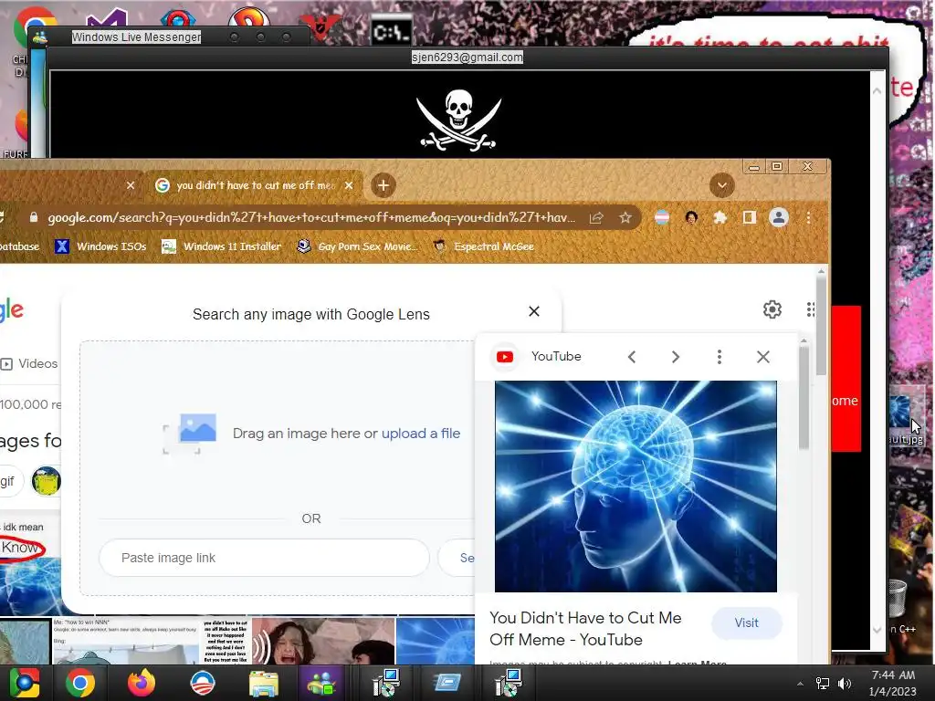This screenshot has height=701, width=935.
Task: Open the Run dialog taskbar icon
Action: pos(447,683)
